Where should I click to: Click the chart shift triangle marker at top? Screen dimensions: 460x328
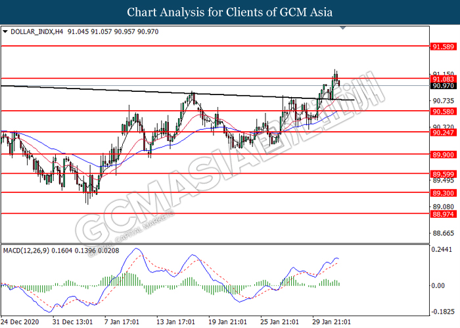click(x=342, y=28)
